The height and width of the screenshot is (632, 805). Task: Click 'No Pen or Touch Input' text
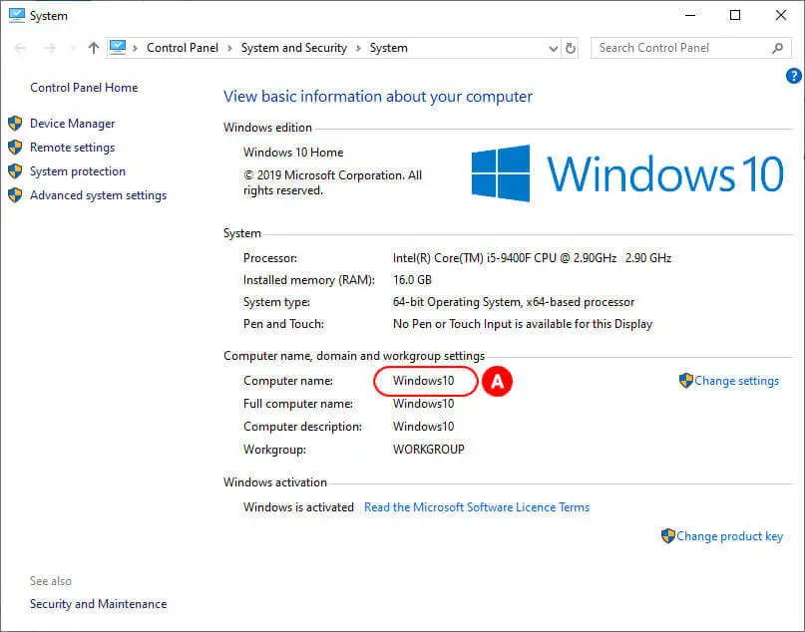(x=523, y=324)
